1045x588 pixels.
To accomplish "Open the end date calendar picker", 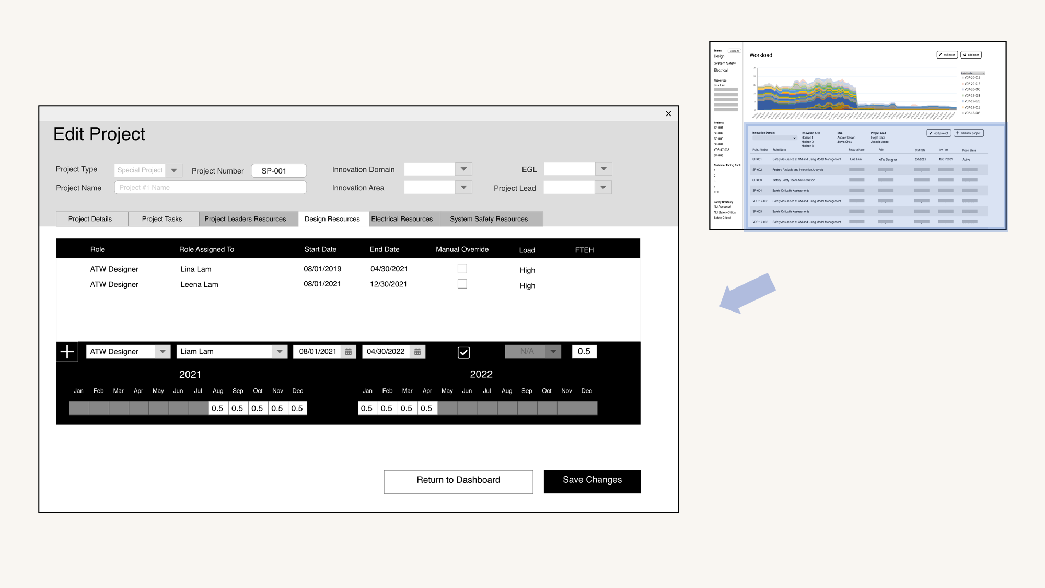I will click(x=417, y=352).
